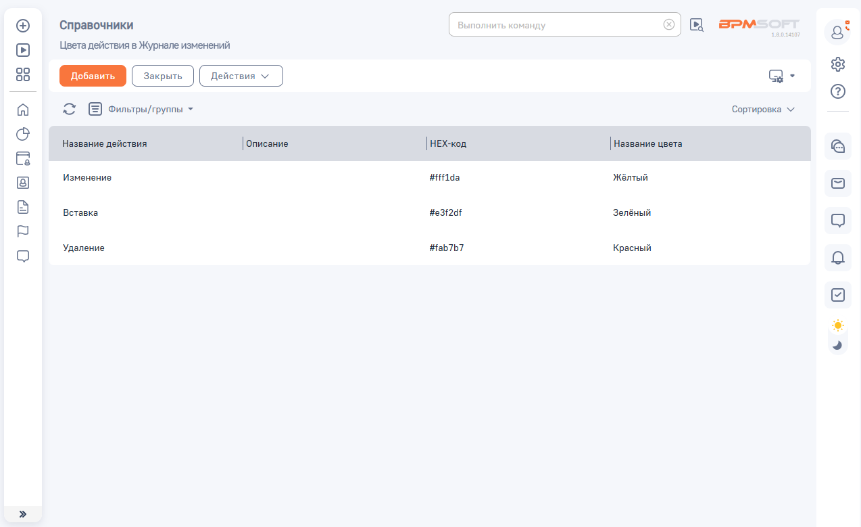Viewport: 861px width, 527px height.
Task: Open the settings gear icon
Action: click(x=838, y=64)
